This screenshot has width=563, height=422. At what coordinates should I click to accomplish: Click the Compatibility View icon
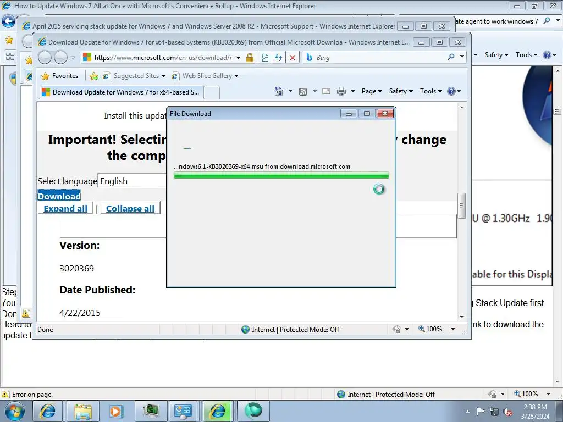(265, 57)
